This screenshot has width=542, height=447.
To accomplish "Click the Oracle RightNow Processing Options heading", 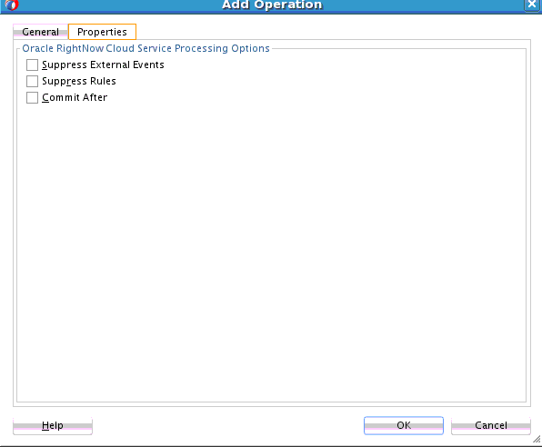I will (146, 48).
